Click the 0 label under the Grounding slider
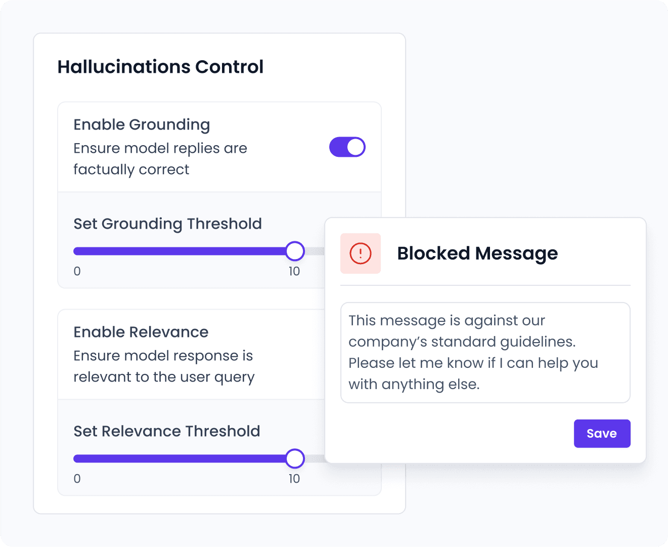 coord(77,271)
